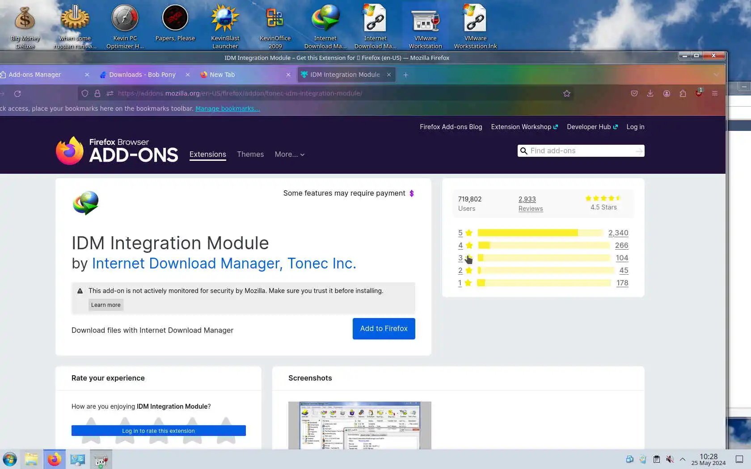The height and width of the screenshot is (469, 751).
Task: Open the clipboard tray icon
Action: (x=656, y=459)
